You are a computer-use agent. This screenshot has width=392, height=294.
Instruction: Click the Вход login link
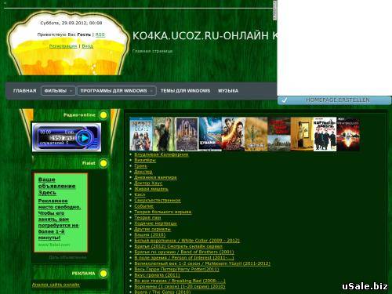click(x=87, y=46)
